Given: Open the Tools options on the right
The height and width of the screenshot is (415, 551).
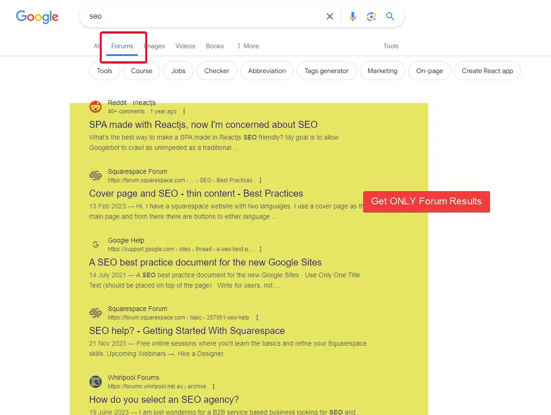Looking at the screenshot, I should pos(391,46).
